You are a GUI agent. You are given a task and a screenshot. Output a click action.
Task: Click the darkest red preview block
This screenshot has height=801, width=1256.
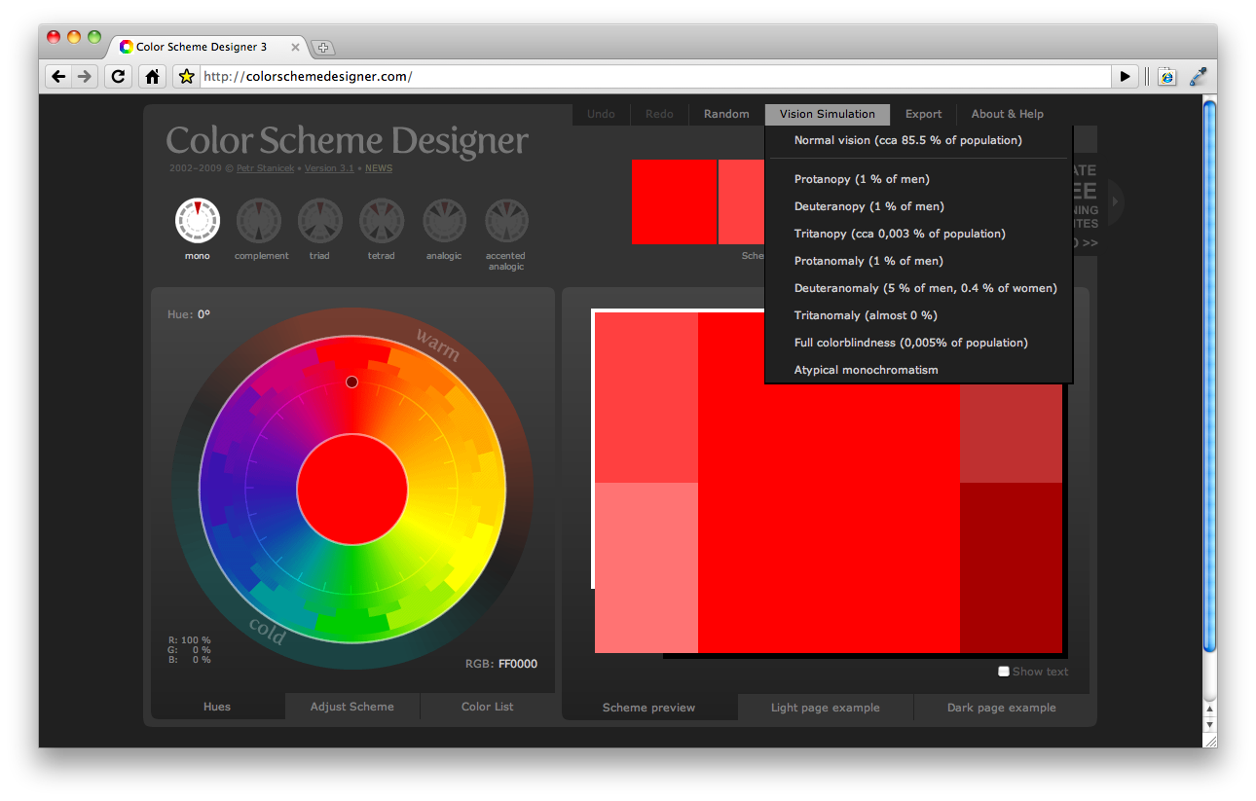[x=1011, y=567]
